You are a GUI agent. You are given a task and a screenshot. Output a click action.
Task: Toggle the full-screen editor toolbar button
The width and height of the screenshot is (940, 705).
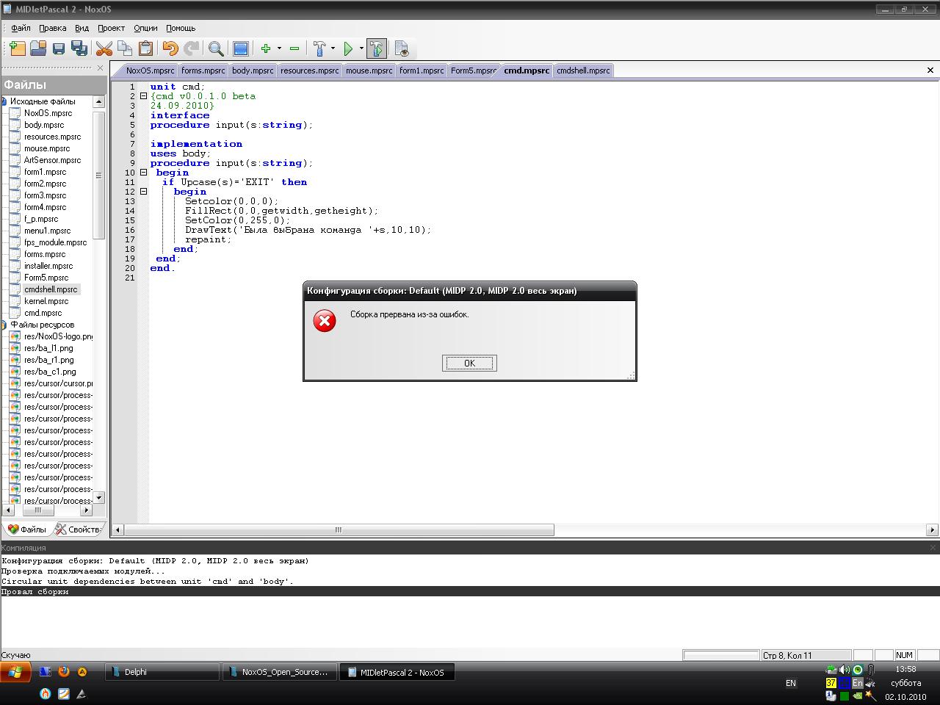(240, 48)
